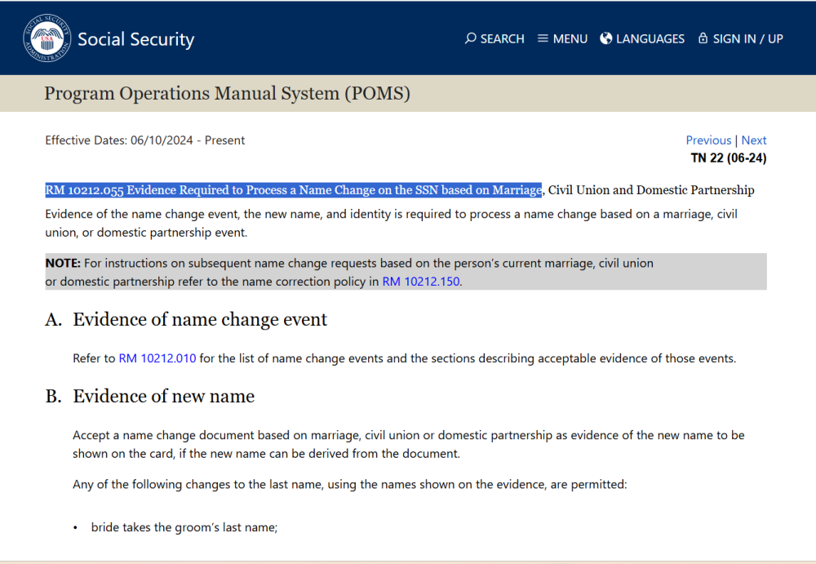Go to the Previous section link
Image resolution: width=816 pixels, height=564 pixels.
click(x=708, y=140)
